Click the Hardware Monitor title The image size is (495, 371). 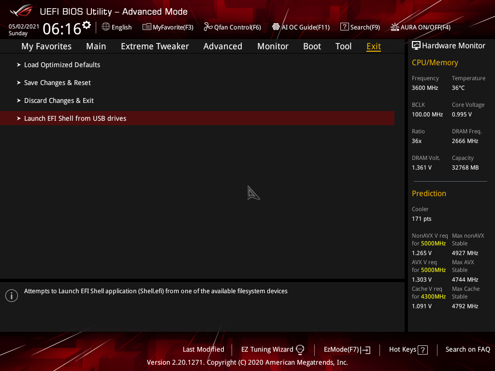click(453, 46)
